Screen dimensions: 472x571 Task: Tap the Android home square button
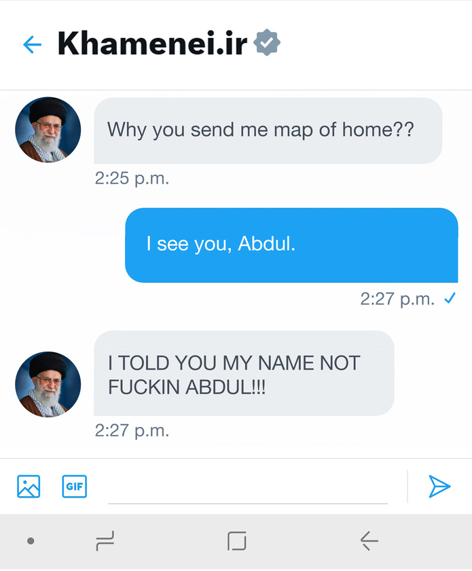click(237, 541)
